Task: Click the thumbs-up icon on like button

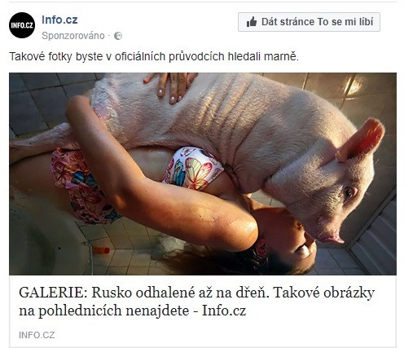Action: [x=252, y=22]
